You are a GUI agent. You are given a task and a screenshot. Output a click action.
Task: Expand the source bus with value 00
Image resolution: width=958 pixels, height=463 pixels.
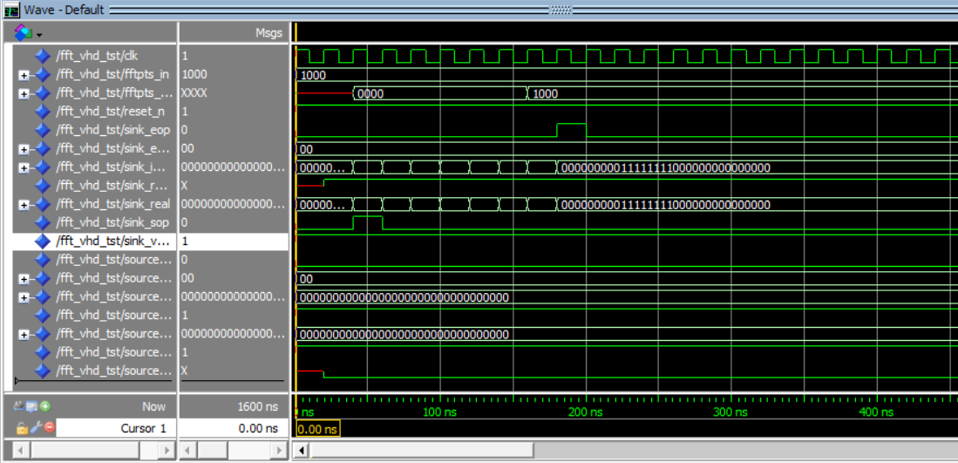24,279
